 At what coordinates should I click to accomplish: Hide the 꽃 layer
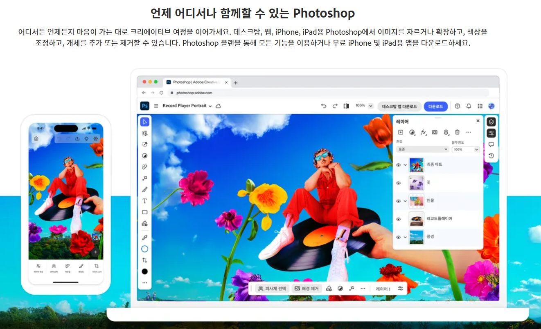[x=398, y=183]
